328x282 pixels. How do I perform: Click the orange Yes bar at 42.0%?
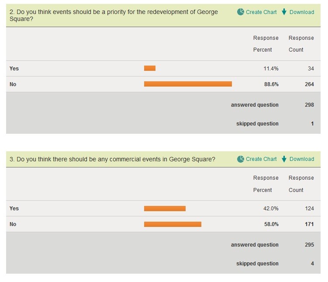coord(165,209)
